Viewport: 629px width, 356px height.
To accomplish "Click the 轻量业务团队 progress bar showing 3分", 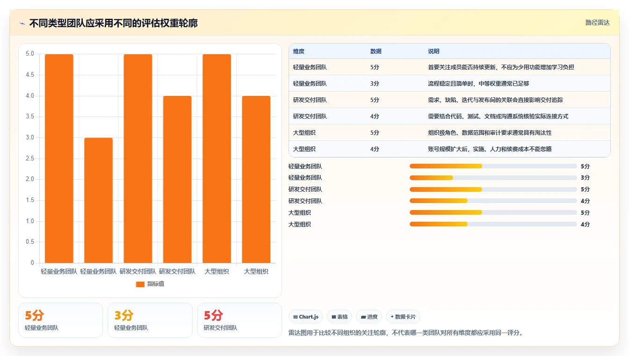I will [x=493, y=178].
